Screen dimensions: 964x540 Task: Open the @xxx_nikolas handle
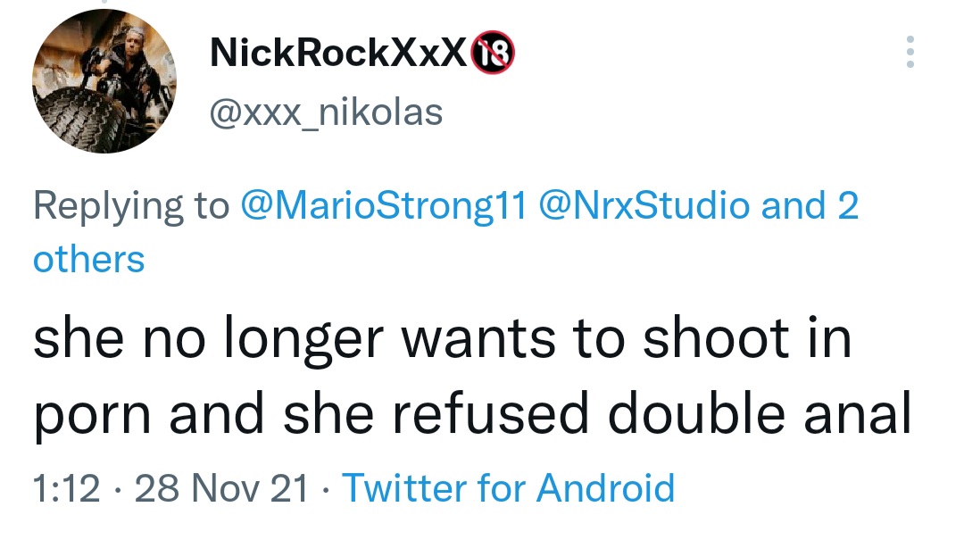click(325, 112)
